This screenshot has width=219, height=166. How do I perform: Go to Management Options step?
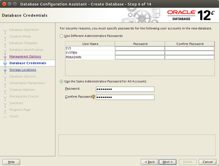25,57
